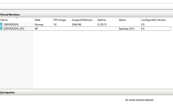Select the SERVER2016 virtual machine name
The width and height of the screenshot is (173, 110).
11,25
